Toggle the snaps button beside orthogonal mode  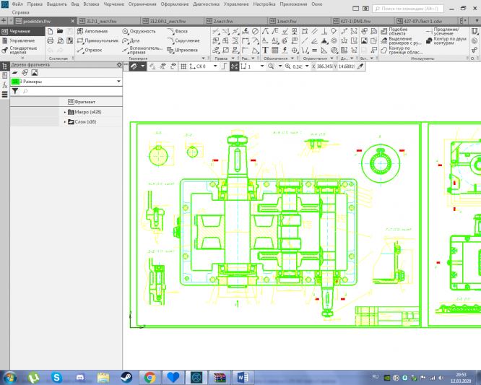click(x=233, y=66)
